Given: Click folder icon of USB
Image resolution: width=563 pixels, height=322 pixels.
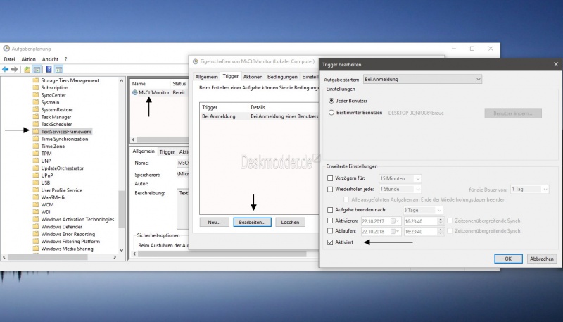Looking at the screenshot, I should pyautogui.click(x=36, y=182).
